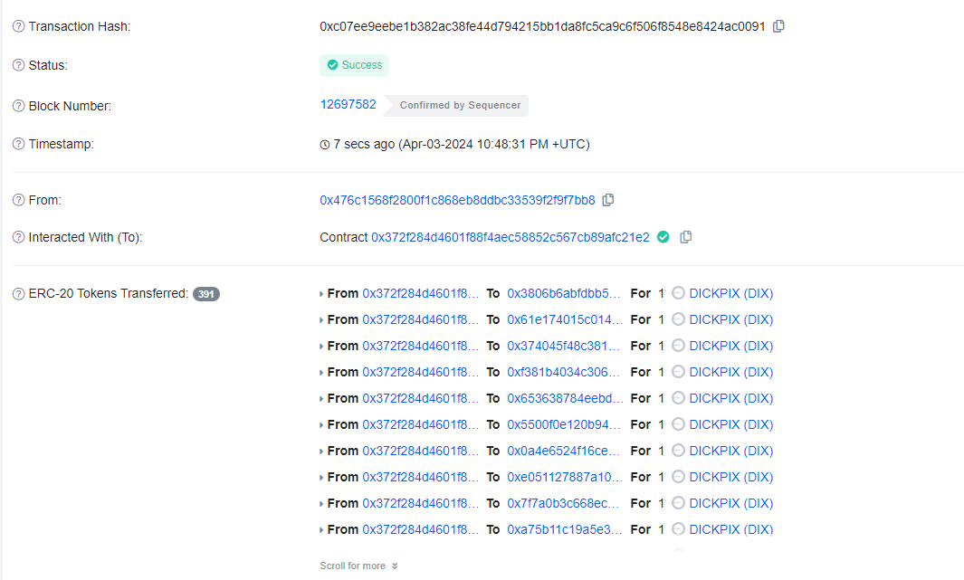Screen dimensions: 964x580
Task: Open recipient address 0x61e174015c014
Action: coord(565,319)
